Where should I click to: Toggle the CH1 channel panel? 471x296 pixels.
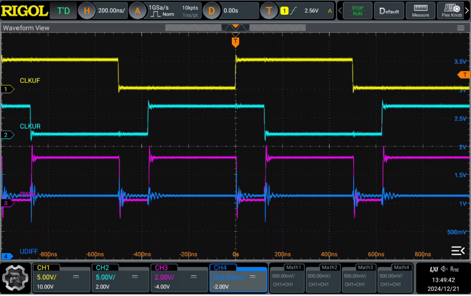(x=61, y=278)
